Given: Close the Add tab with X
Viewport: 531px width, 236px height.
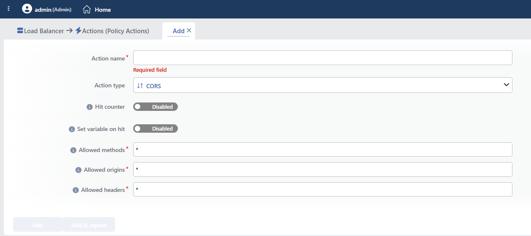Looking at the screenshot, I should point(189,30).
